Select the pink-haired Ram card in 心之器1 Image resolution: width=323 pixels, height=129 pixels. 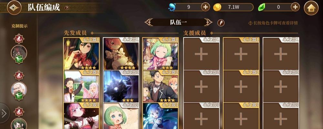pos(121,54)
